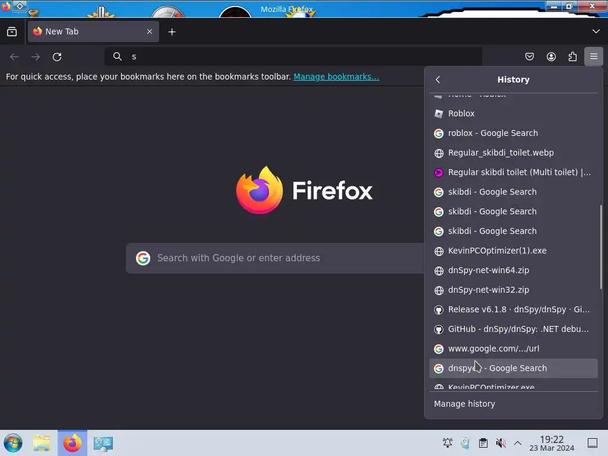This screenshot has width=608, height=456.
Task: Open clipboard icon in system tray
Action: 483,443
